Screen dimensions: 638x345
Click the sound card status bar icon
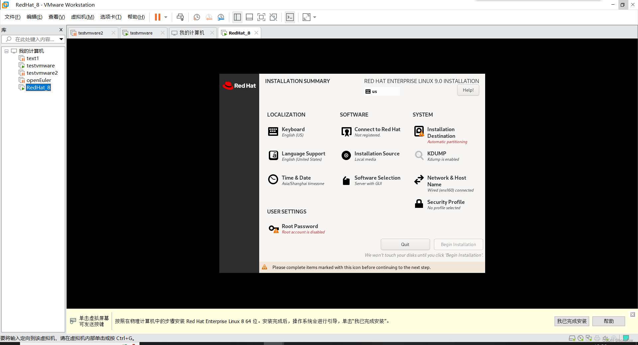point(605,338)
